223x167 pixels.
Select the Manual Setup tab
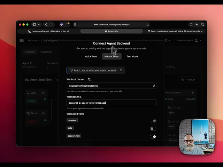click(x=111, y=56)
